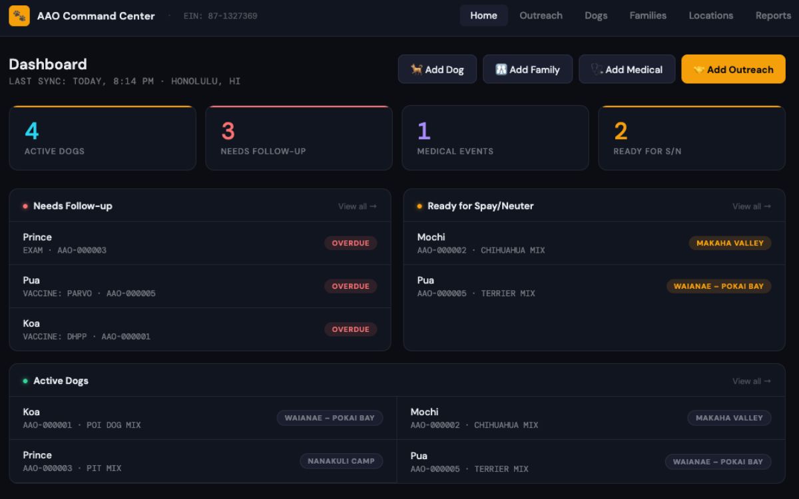Click the Needs Follow-up stat card
799x499 pixels.
click(298, 138)
